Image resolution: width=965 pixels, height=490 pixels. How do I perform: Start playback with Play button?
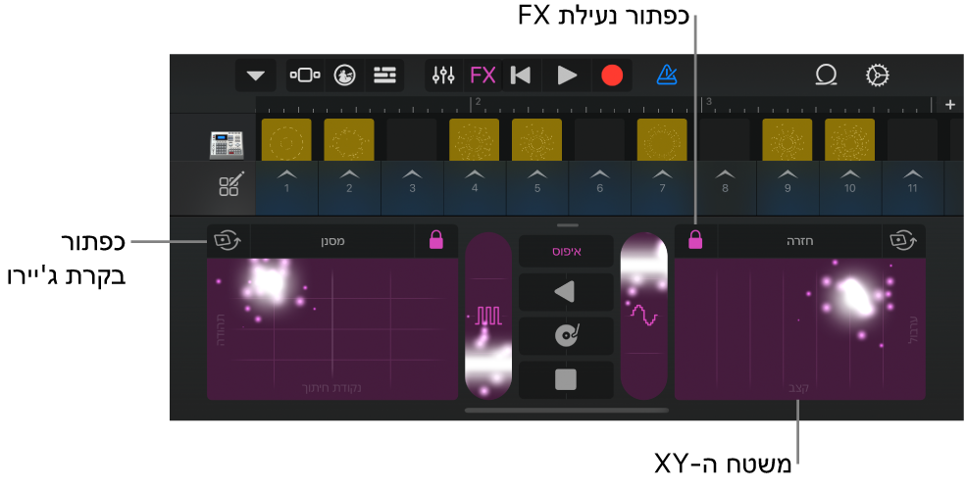pos(566,75)
